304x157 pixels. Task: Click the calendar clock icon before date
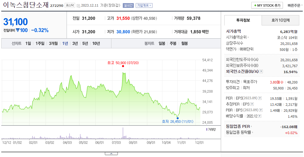click(x=79, y=6)
